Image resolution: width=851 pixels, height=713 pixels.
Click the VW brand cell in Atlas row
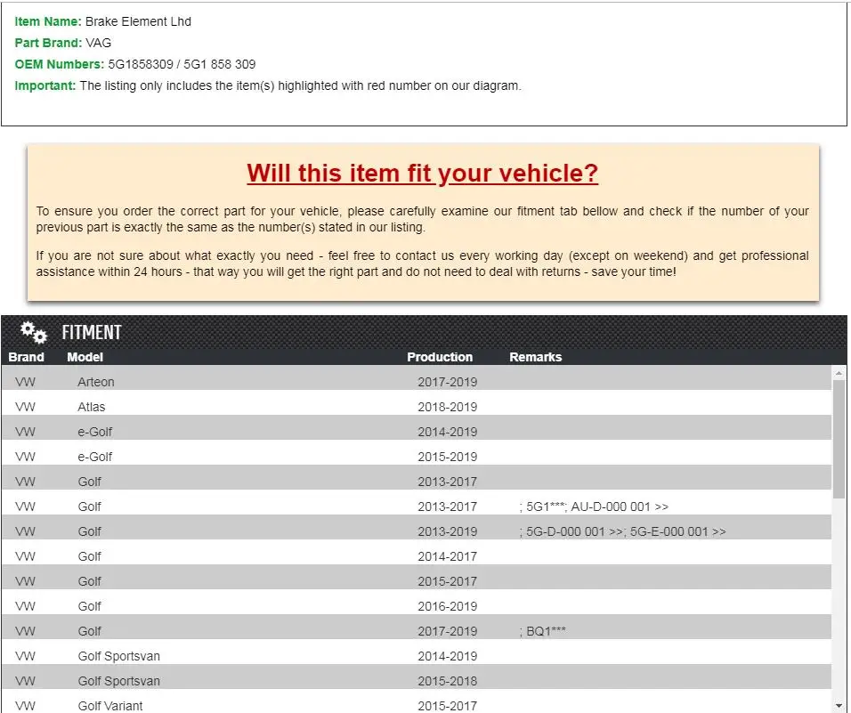click(x=25, y=407)
